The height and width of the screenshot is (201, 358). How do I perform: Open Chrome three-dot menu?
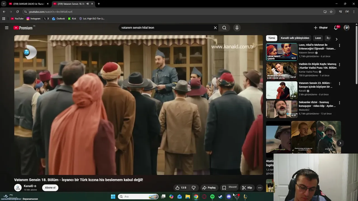354,12
